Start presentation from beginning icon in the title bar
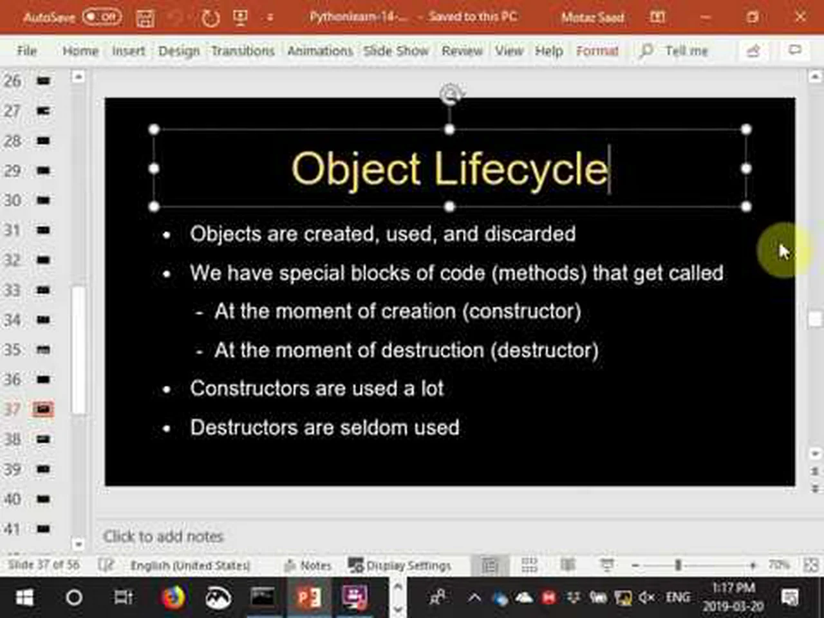The height and width of the screenshot is (618, 824). click(240, 18)
